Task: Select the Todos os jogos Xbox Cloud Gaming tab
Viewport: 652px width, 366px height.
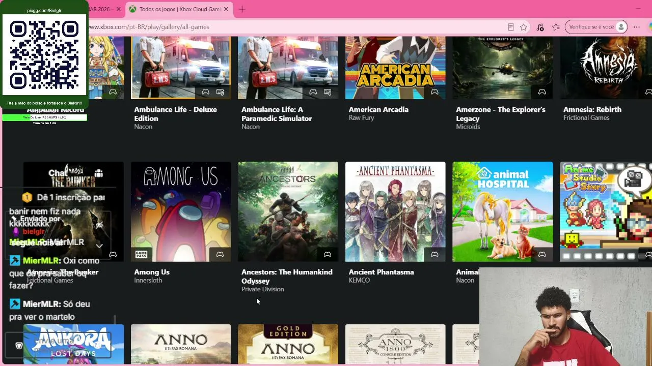Action: 178,9
